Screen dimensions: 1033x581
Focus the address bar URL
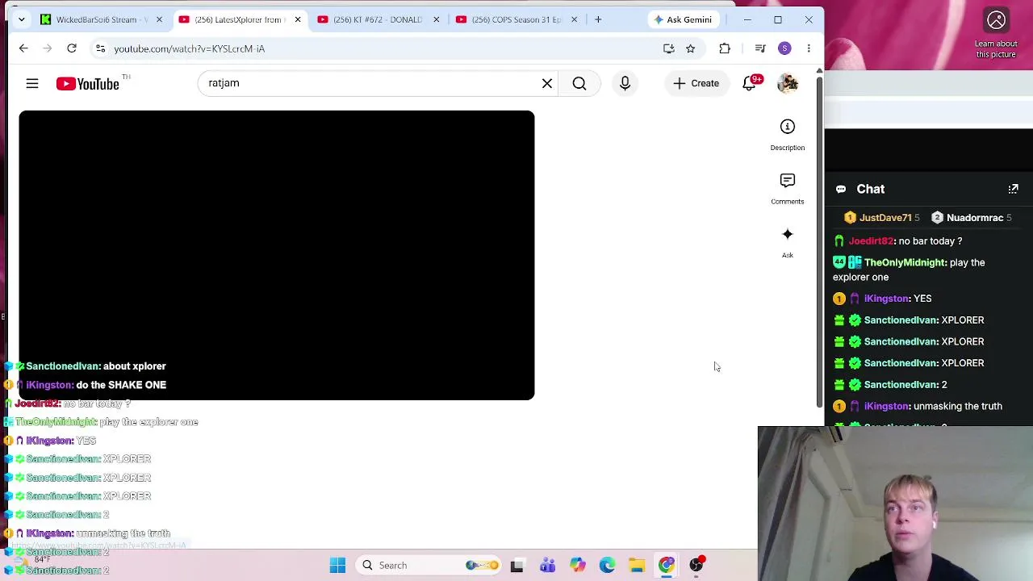coord(189,48)
